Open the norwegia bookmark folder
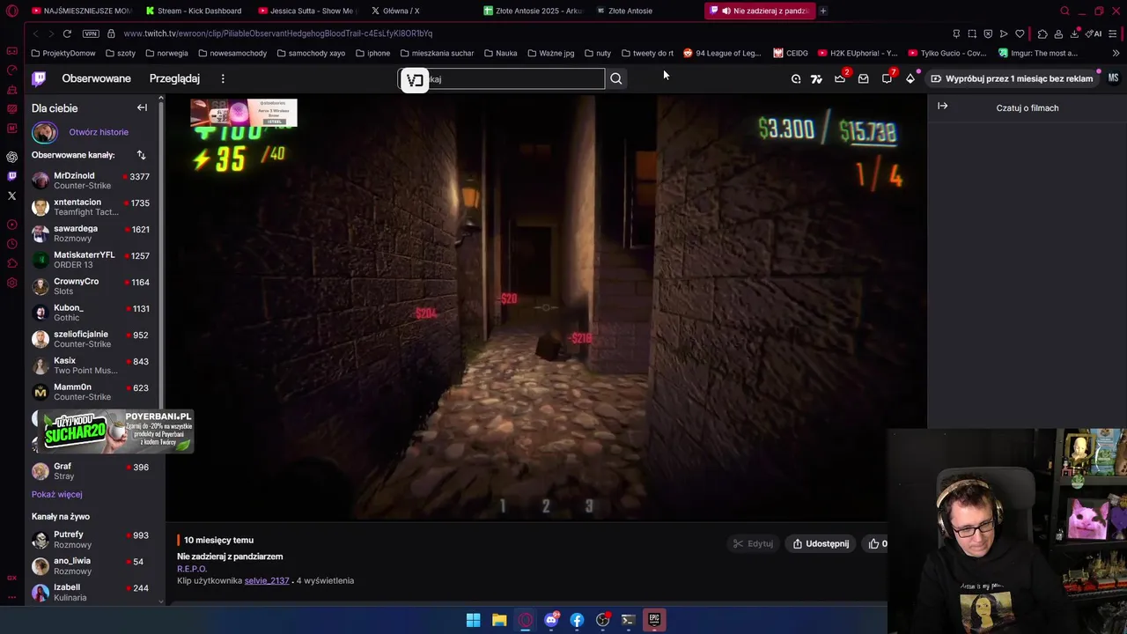The width and height of the screenshot is (1127, 634). click(166, 53)
